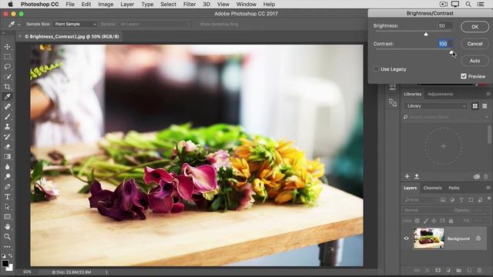Open the Libraries panel options menu

[488, 94]
